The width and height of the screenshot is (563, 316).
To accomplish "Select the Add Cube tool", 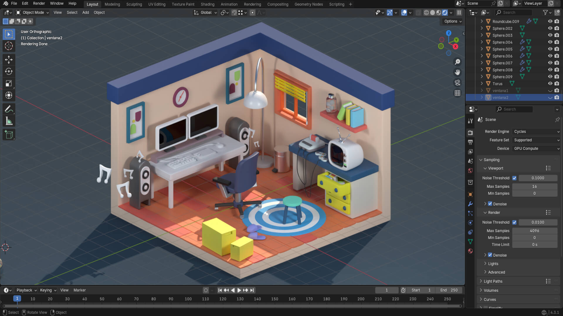I will 9,135.
